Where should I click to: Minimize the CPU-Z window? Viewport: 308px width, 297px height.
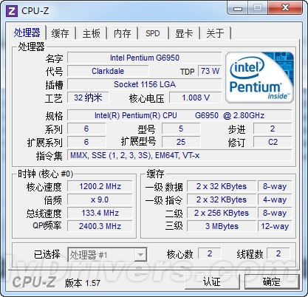pos(238,8)
